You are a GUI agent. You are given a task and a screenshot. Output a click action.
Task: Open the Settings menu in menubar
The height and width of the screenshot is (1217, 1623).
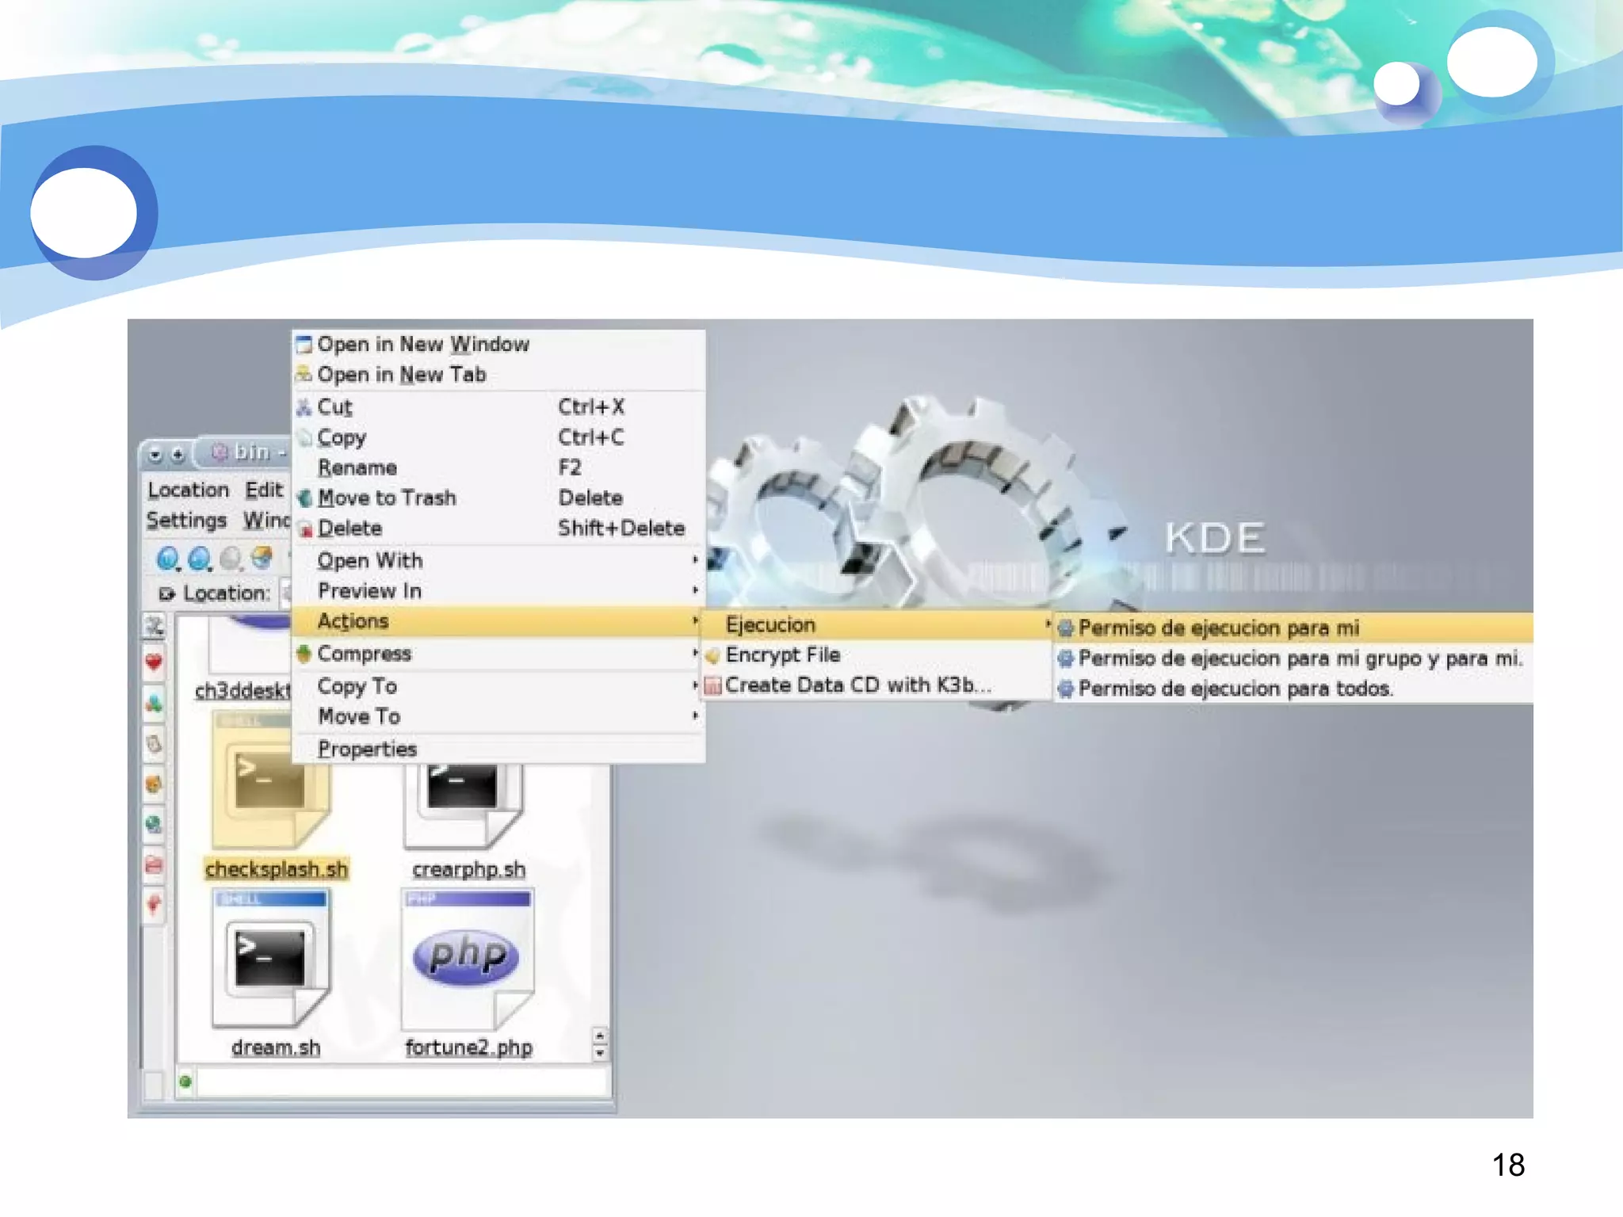tap(186, 521)
